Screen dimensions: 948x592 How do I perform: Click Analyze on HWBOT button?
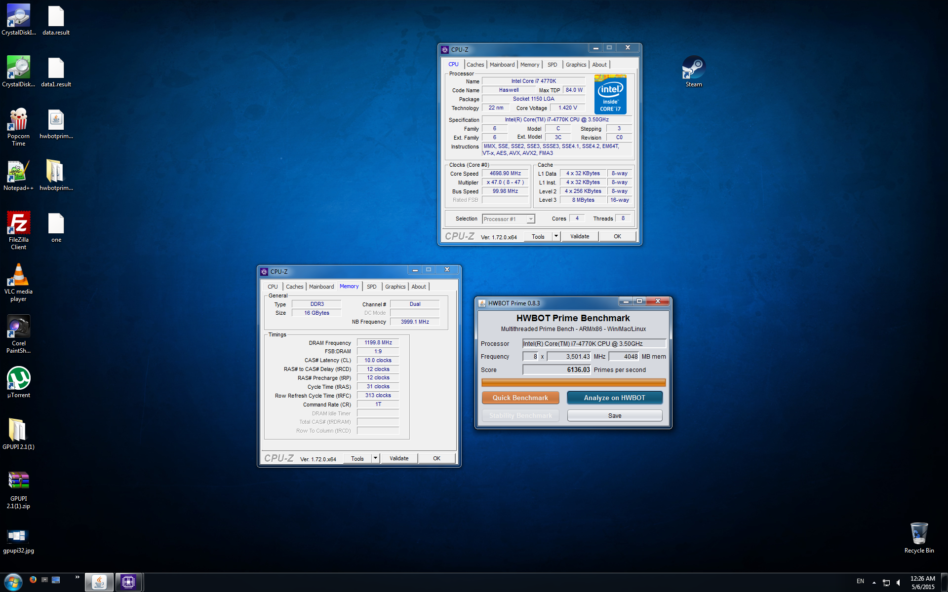[x=614, y=398]
